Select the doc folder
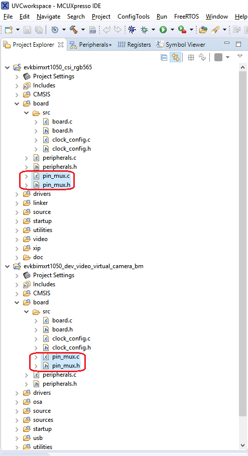 pos(38,257)
